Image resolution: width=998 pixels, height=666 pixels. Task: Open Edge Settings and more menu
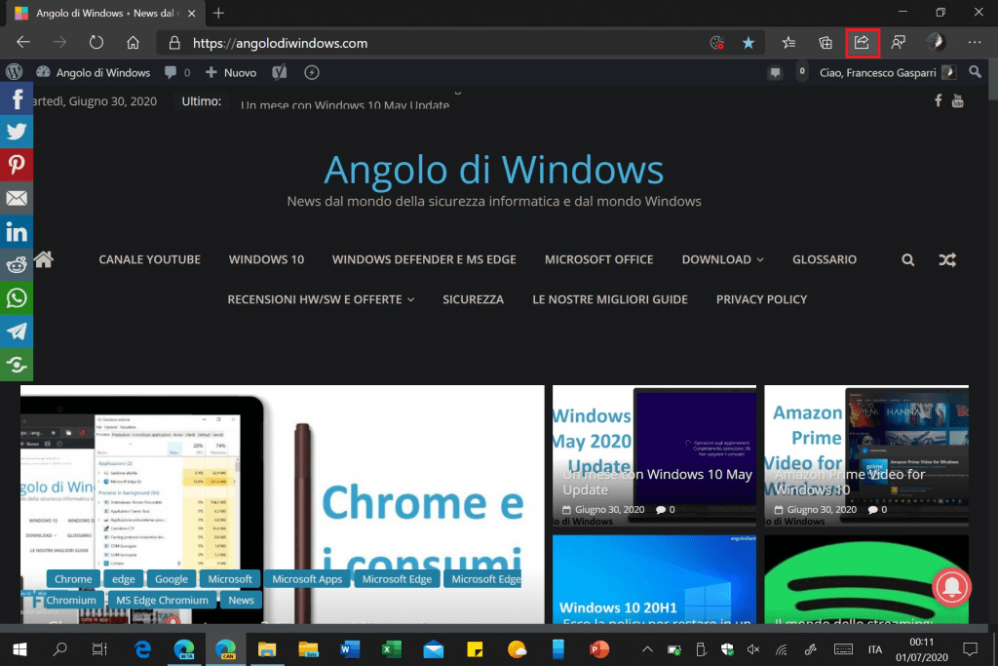974,43
